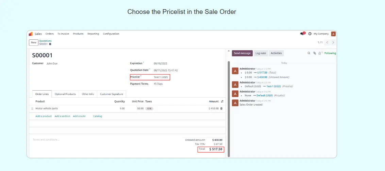Open the My Company switcher

(x=321, y=34)
